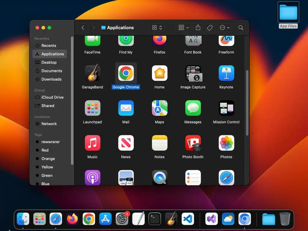Click the Finder forward arrow
308x231 pixels.
(x=94, y=28)
